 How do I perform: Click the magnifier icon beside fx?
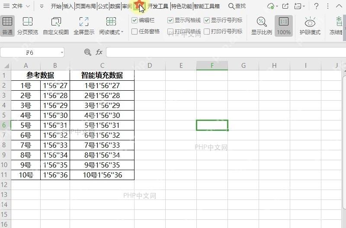(88, 52)
